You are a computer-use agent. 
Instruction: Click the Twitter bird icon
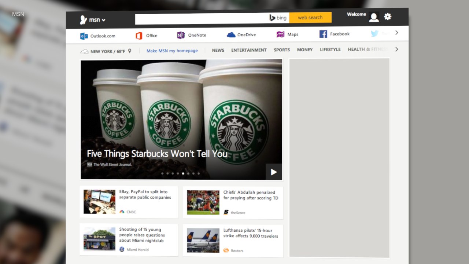click(x=374, y=34)
